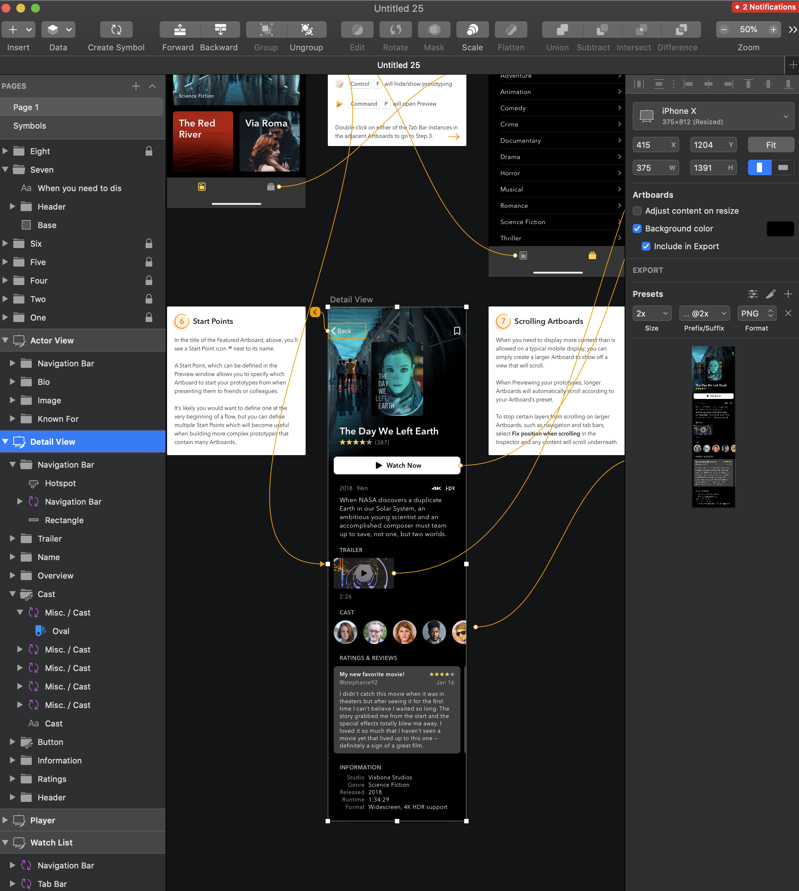The image size is (799, 891).
Task: Click the Forward arrange icon
Action: [x=180, y=30]
